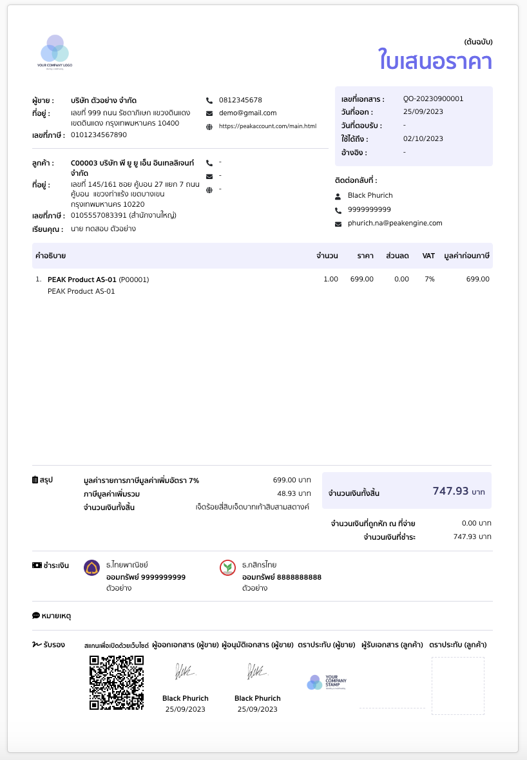Click the seller's phone icon beside 0812345678

point(209,100)
